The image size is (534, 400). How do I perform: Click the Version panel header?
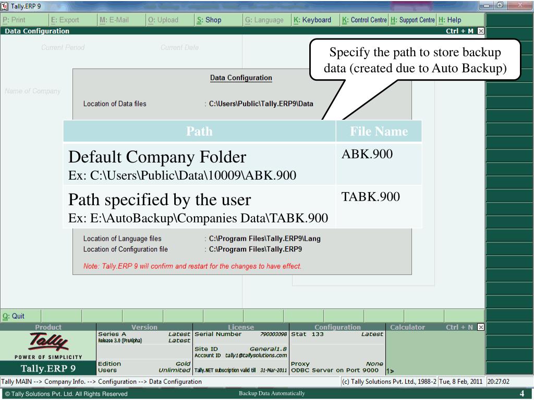click(x=144, y=327)
